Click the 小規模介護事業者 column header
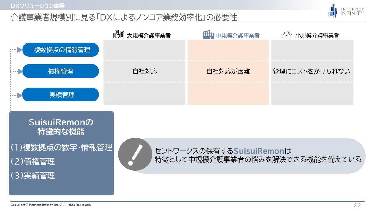The image size is (375, 211). pyautogui.click(x=317, y=35)
